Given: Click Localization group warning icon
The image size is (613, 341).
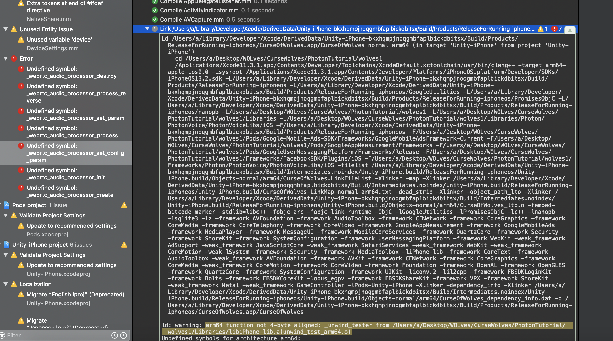Looking at the screenshot, I should pyautogui.click(x=14, y=284).
